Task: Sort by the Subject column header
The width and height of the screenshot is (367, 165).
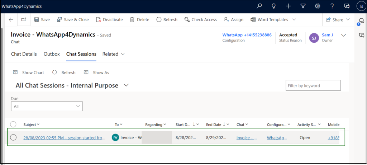Action: pyautogui.click(x=32, y=124)
